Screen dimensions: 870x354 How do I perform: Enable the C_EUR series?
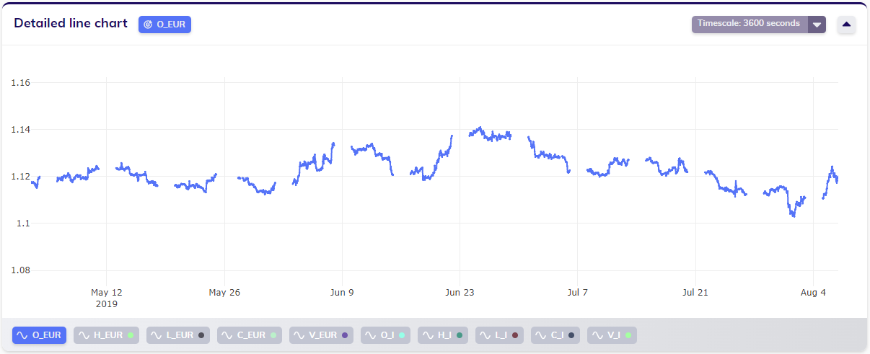(x=250, y=335)
